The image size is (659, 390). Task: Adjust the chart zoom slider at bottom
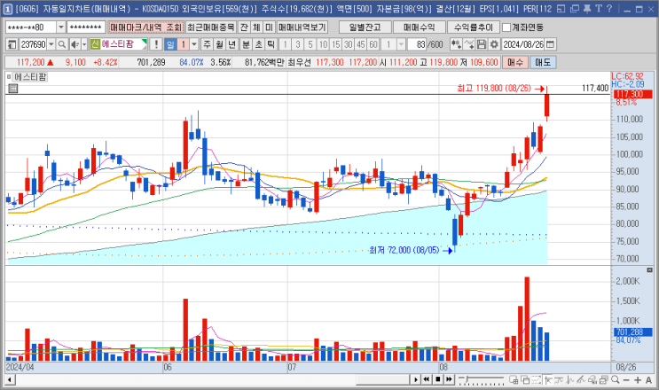482,380
